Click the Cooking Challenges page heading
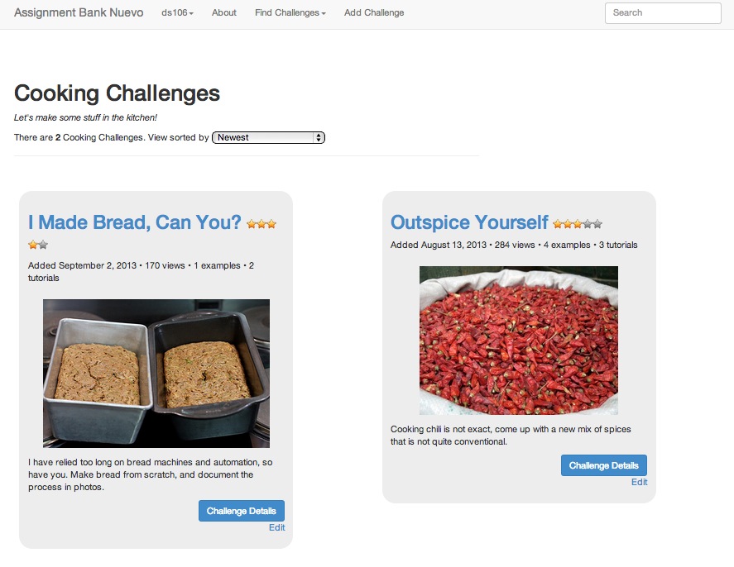 (x=117, y=93)
